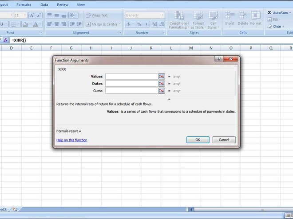Viewport: 293px width, 219px height.
Task: Expand the General number format dropdown
Action: [162, 15]
